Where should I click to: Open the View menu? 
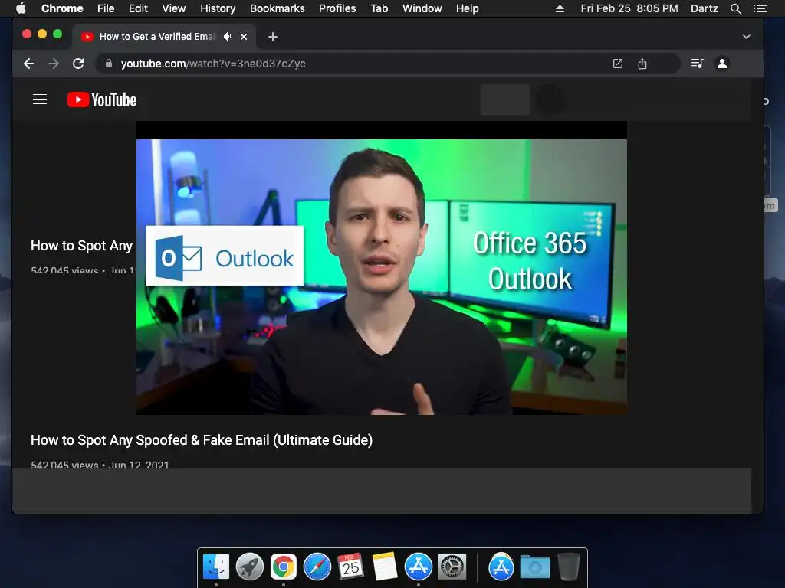174,8
